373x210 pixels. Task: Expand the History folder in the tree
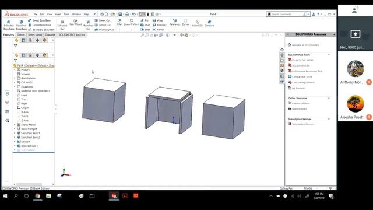click(x=15, y=70)
